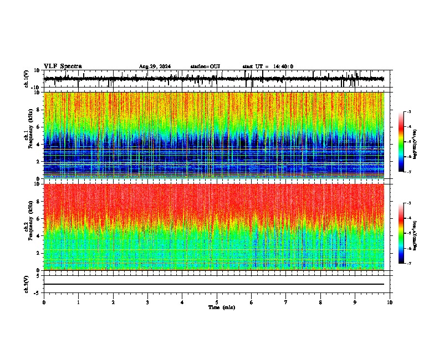Click the "8" kHz tick on ch.1 frequency axis
This screenshot has height=339, width=439.
tap(39, 110)
